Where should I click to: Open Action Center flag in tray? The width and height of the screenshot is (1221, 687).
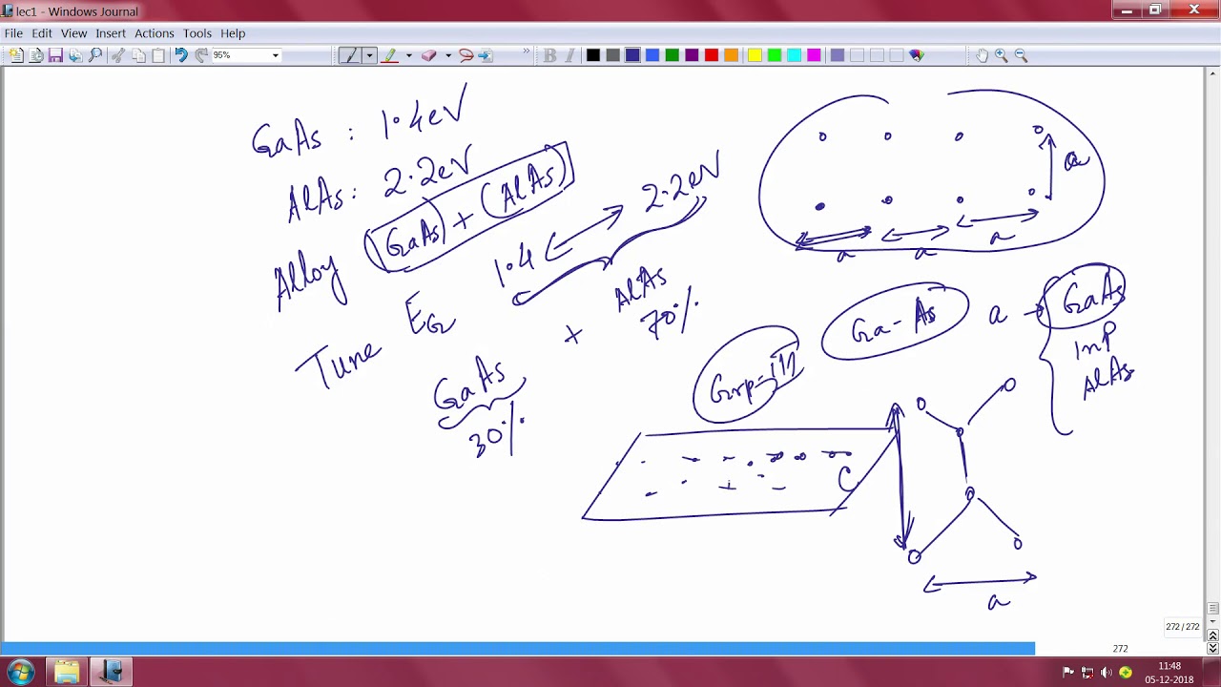[x=1068, y=673]
